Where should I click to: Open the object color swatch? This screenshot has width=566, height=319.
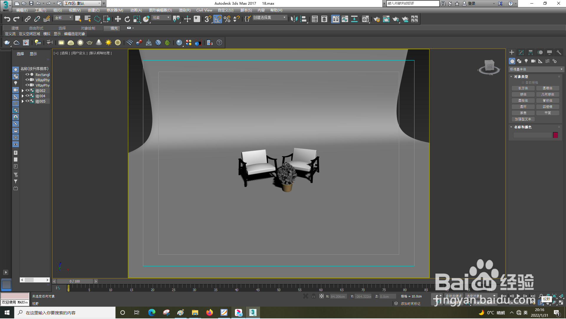pos(555,135)
